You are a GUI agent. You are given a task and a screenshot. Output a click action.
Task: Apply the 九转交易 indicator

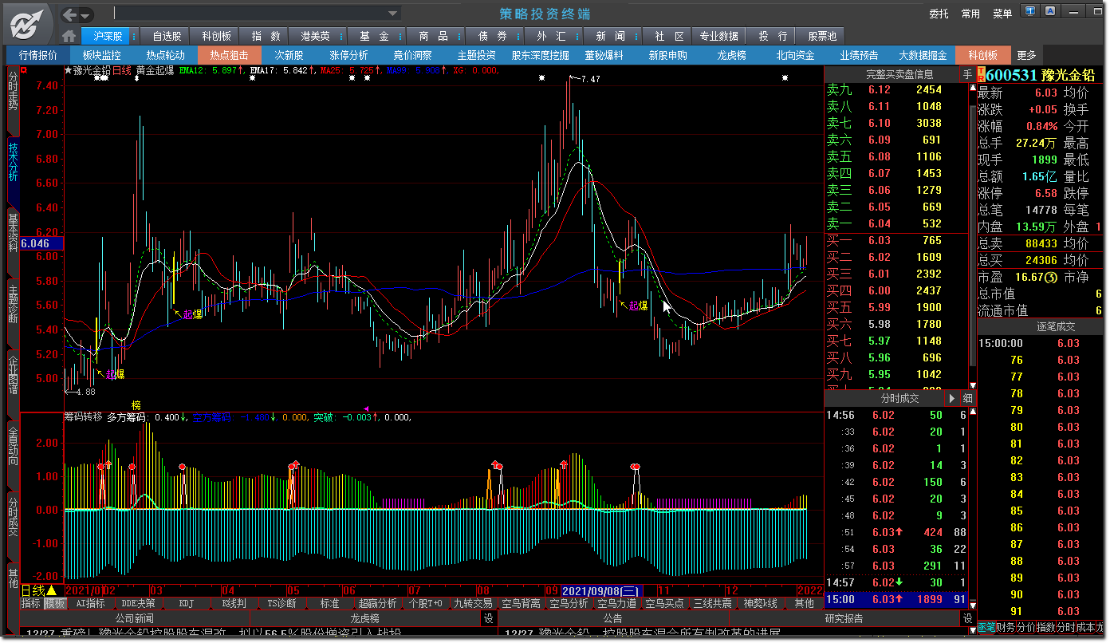(x=473, y=604)
